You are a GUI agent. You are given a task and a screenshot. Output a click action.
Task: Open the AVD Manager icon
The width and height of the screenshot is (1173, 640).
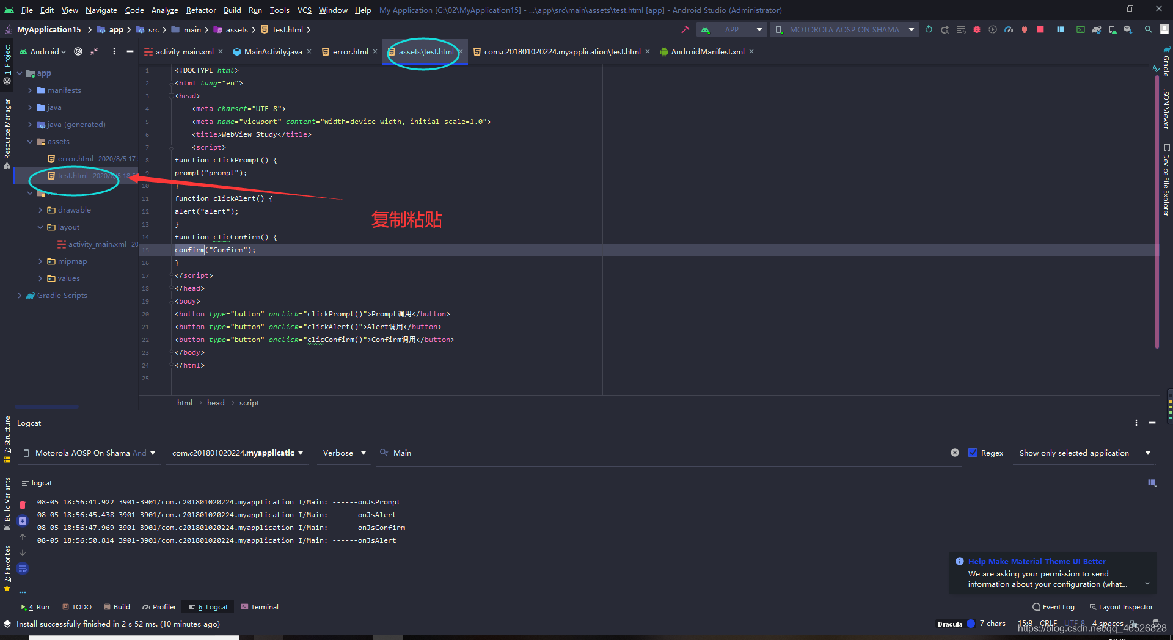[1113, 29]
